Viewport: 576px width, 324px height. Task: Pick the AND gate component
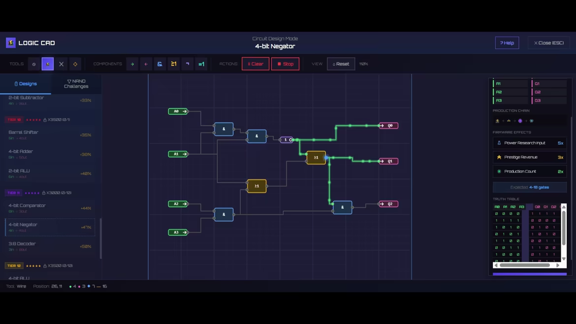click(160, 64)
